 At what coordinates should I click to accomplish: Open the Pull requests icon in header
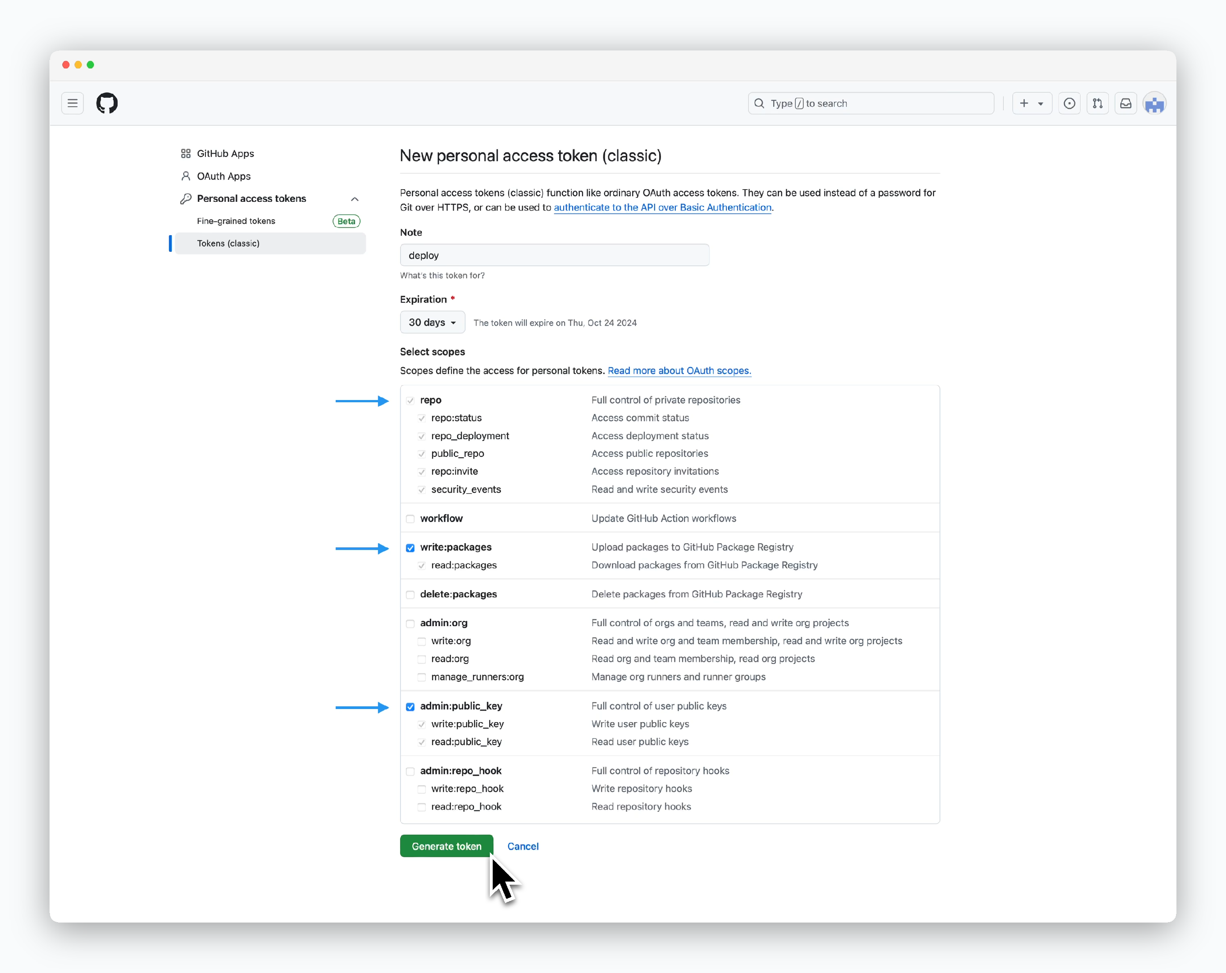[x=1098, y=104]
